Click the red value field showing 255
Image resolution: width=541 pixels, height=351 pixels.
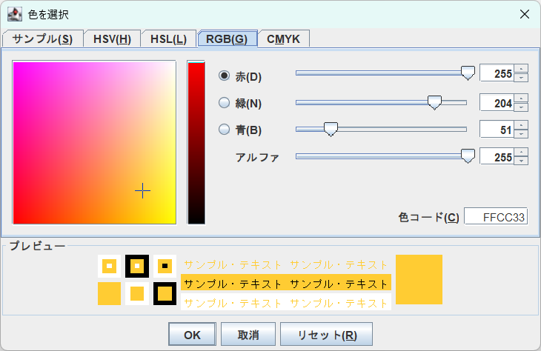497,73
